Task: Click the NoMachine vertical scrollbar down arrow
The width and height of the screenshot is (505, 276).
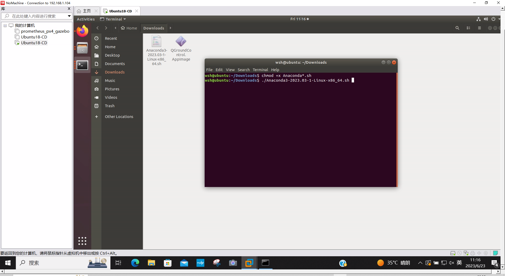Action: (x=503, y=267)
